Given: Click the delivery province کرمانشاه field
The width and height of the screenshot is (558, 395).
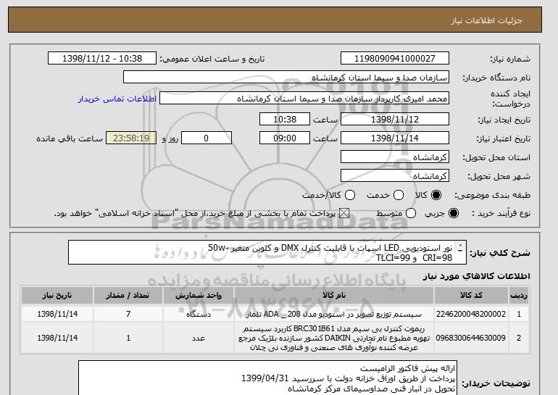Looking at the screenshot, I should click(x=395, y=157).
